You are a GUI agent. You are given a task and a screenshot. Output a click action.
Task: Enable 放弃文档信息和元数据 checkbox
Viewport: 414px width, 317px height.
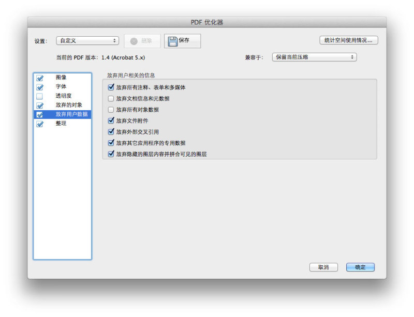click(x=111, y=98)
